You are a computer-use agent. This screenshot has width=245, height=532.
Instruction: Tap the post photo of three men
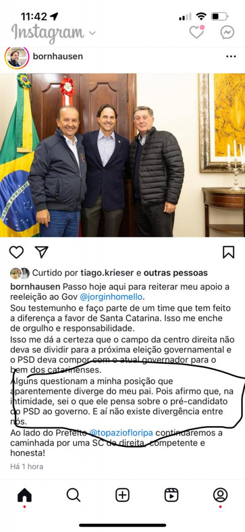(122, 155)
